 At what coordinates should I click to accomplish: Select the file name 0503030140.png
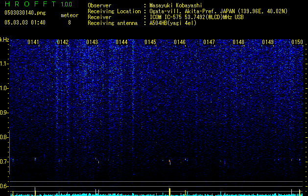[25, 13]
